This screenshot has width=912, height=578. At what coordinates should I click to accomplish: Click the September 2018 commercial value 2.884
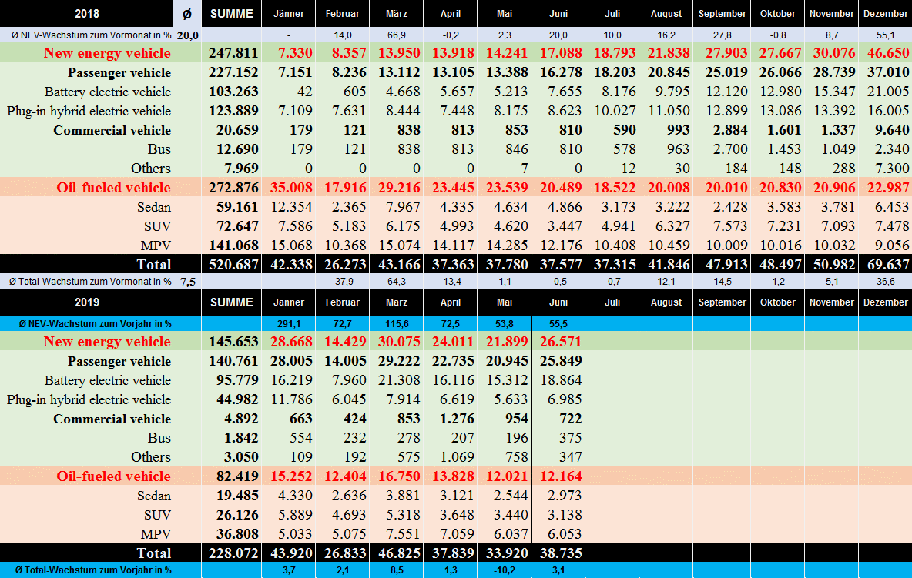[x=730, y=130]
